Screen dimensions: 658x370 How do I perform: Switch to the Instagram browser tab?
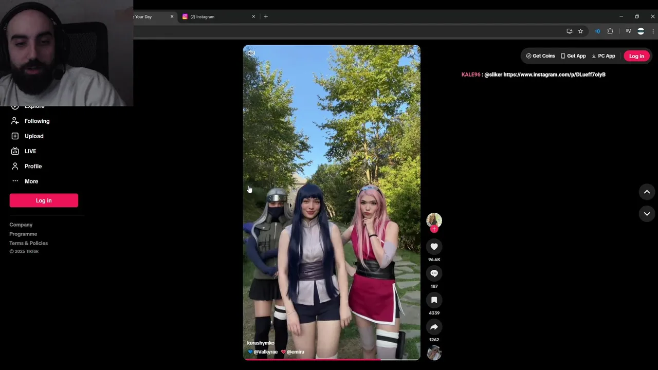coord(218,16)
